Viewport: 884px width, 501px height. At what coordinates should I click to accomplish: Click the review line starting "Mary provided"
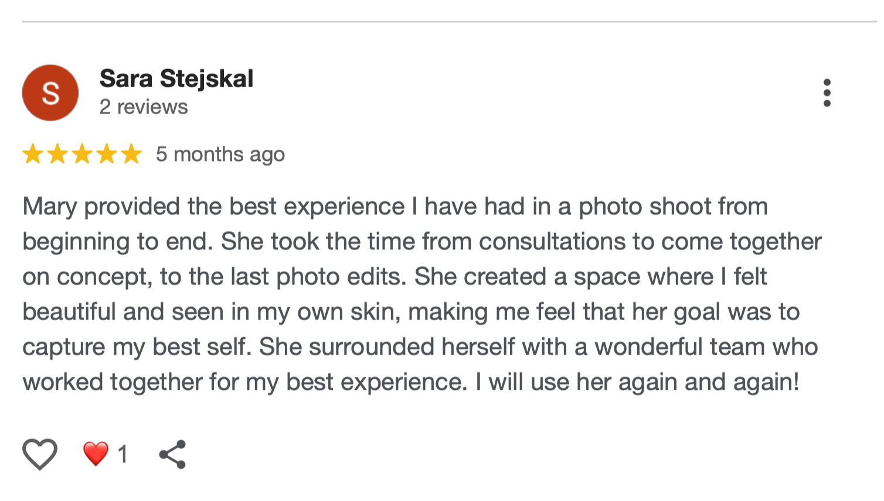coord(395,207)
